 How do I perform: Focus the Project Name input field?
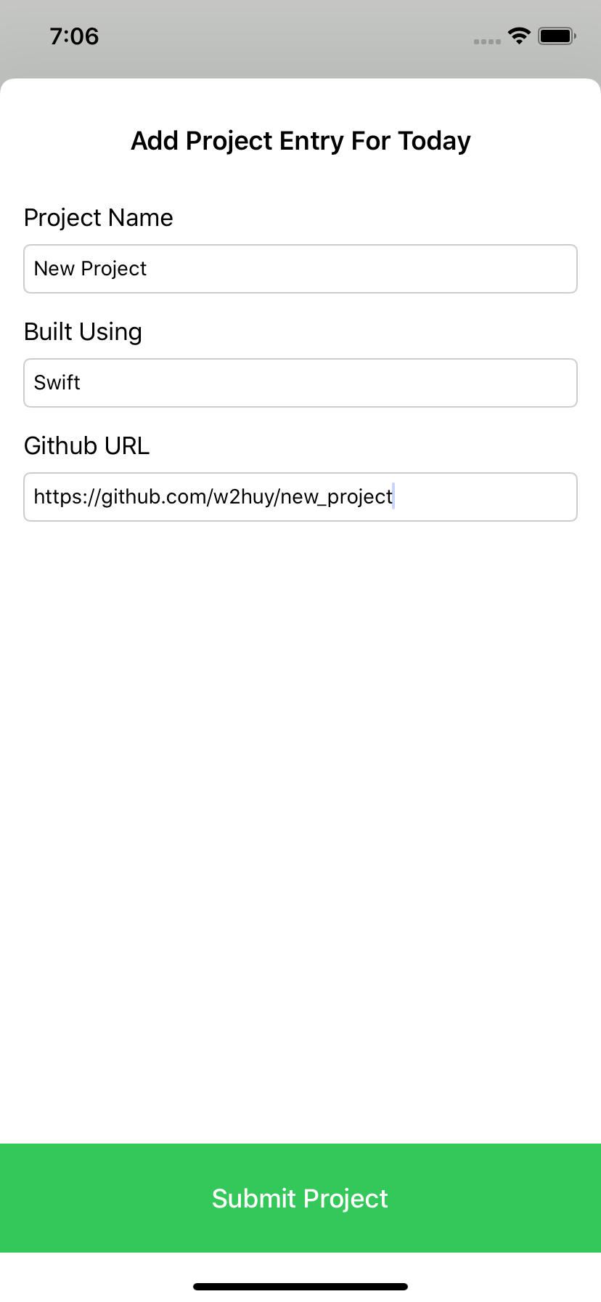[x=300, y=269]
